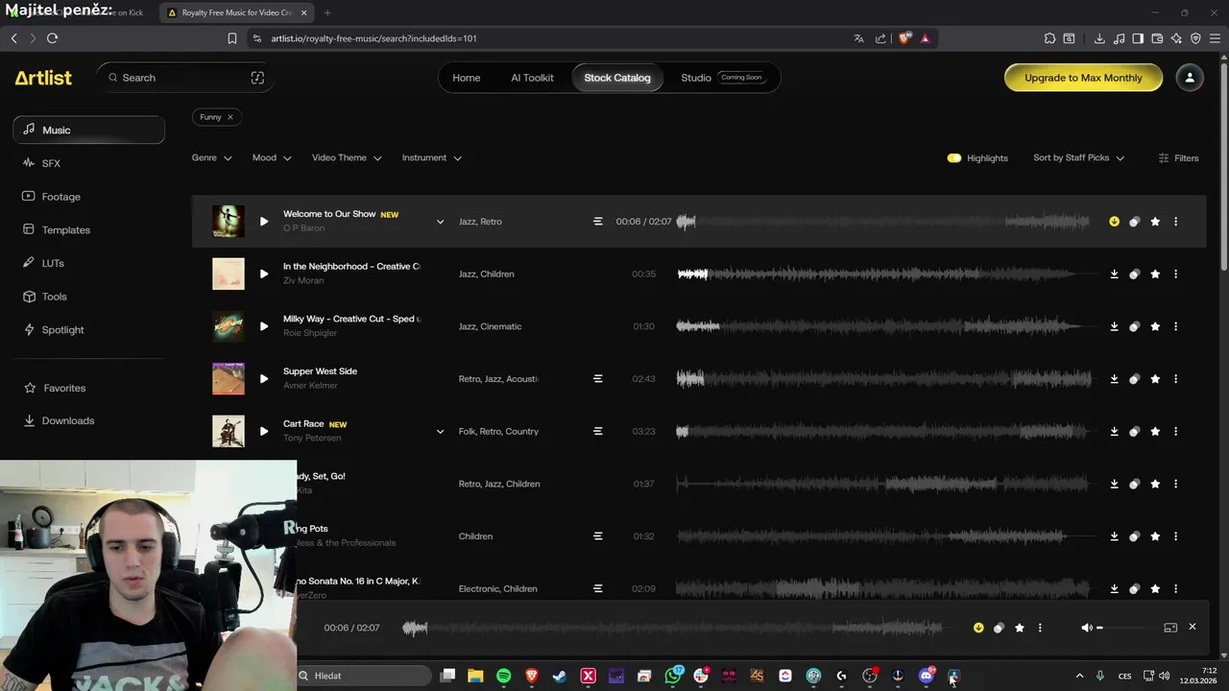Click download icon in bottom player bar
The image size is (1229, 691).
[978, 628]
